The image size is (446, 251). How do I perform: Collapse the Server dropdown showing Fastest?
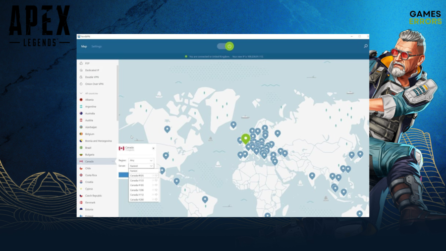[141, 166]
